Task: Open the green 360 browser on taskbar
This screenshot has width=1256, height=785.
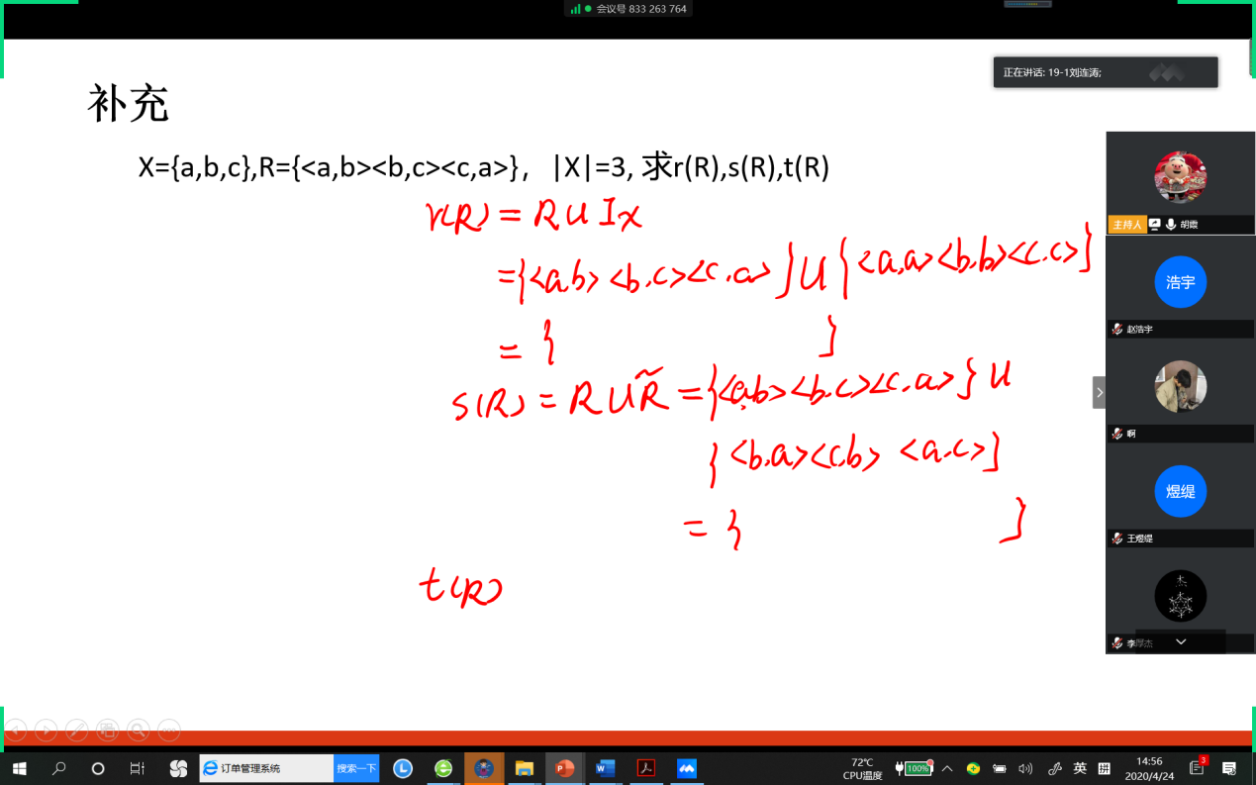Action: [443, 768]
